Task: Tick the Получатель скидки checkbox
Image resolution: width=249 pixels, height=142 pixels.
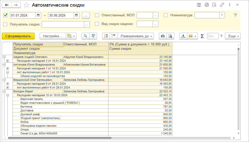Action: point(5,24)
